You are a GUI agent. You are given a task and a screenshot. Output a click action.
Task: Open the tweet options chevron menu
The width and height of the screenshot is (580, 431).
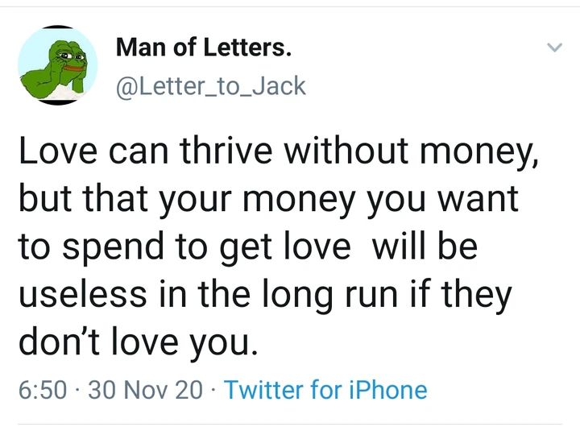tap(553, 48)
